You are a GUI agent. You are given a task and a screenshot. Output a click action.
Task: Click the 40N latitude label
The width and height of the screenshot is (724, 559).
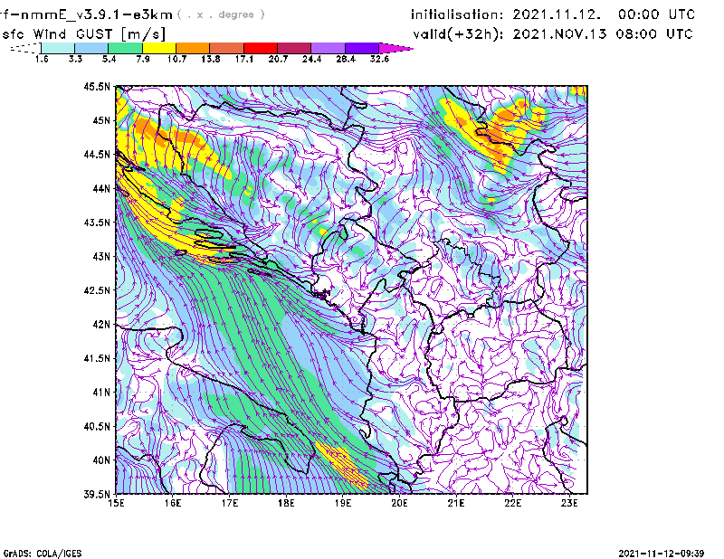(101, 460)
